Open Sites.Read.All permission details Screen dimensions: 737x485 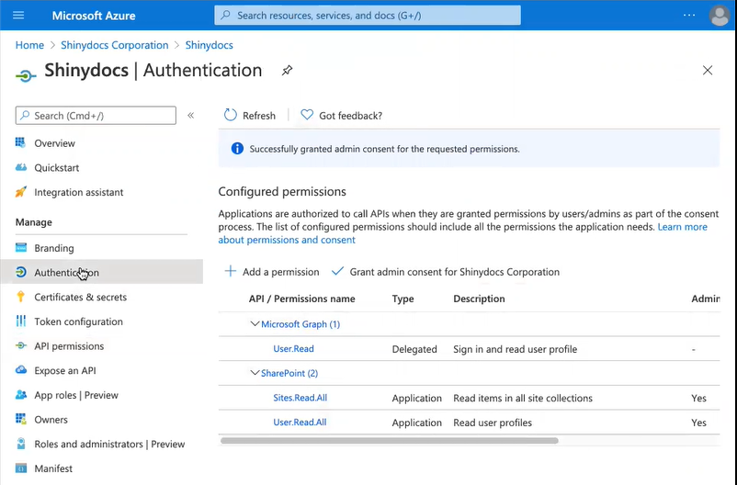click(x=300, y=399)
